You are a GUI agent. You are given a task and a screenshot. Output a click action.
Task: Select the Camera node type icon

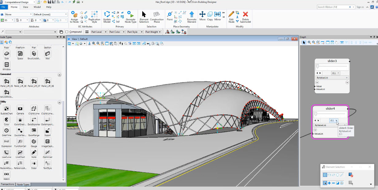pyautogui.click(x=20, y=109)
